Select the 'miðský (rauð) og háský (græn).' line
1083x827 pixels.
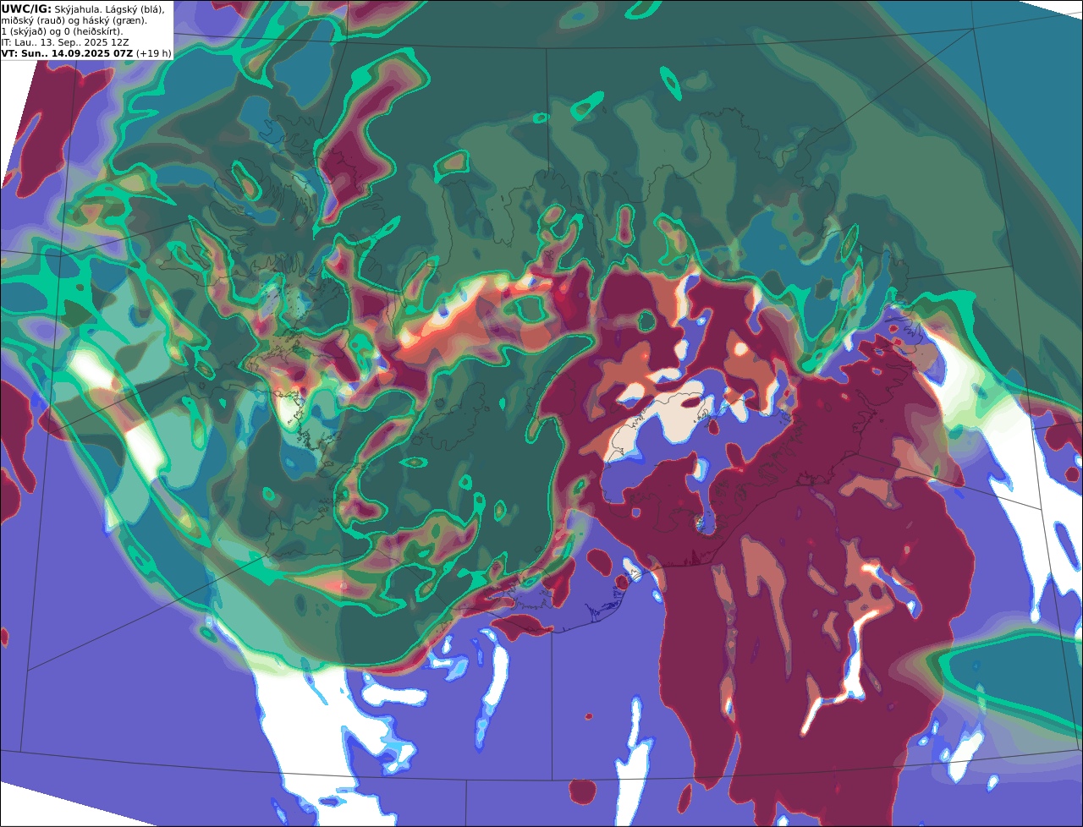coord(74,20)
